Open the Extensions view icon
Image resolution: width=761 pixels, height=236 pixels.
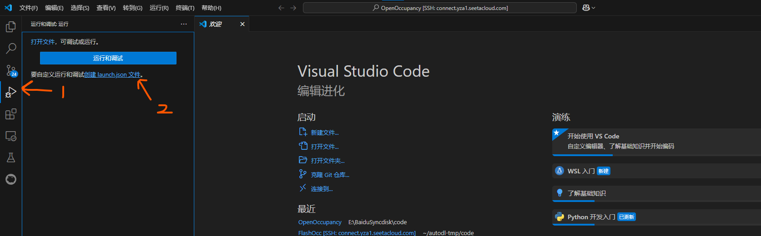[x=11, y=114]
